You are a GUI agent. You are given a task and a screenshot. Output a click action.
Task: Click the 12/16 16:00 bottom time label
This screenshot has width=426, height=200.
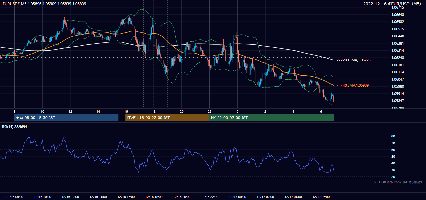point(126,197)
